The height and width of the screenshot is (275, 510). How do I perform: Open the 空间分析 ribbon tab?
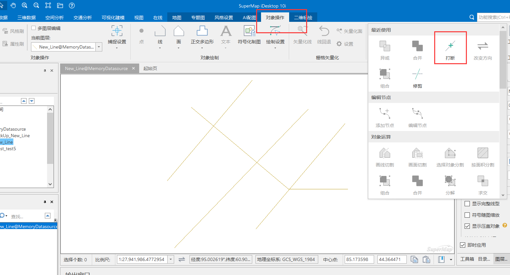point(55,18)
